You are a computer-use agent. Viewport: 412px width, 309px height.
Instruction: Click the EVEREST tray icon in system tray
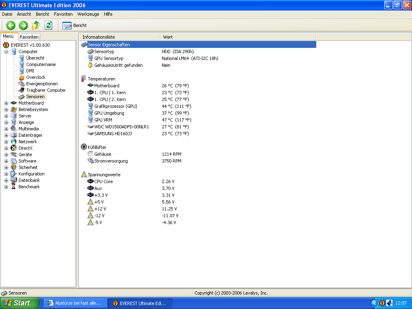(x=382, y=303)
